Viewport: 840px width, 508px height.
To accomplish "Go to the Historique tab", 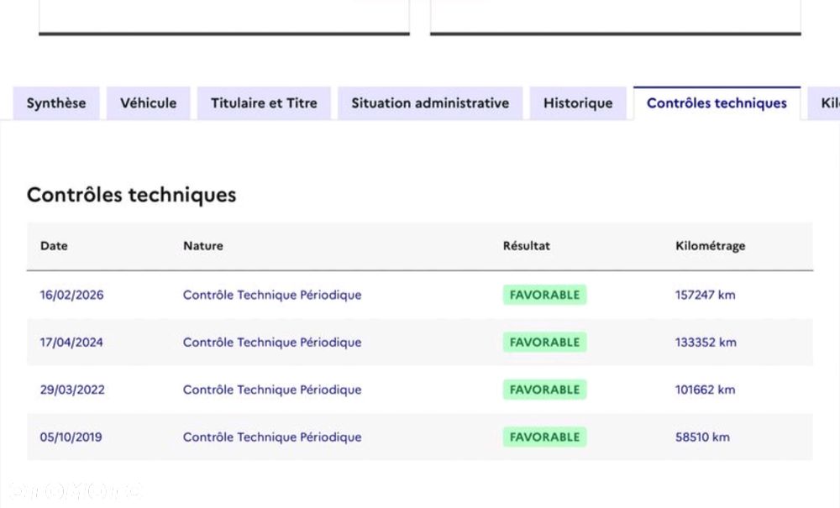I will coord(578,103).
